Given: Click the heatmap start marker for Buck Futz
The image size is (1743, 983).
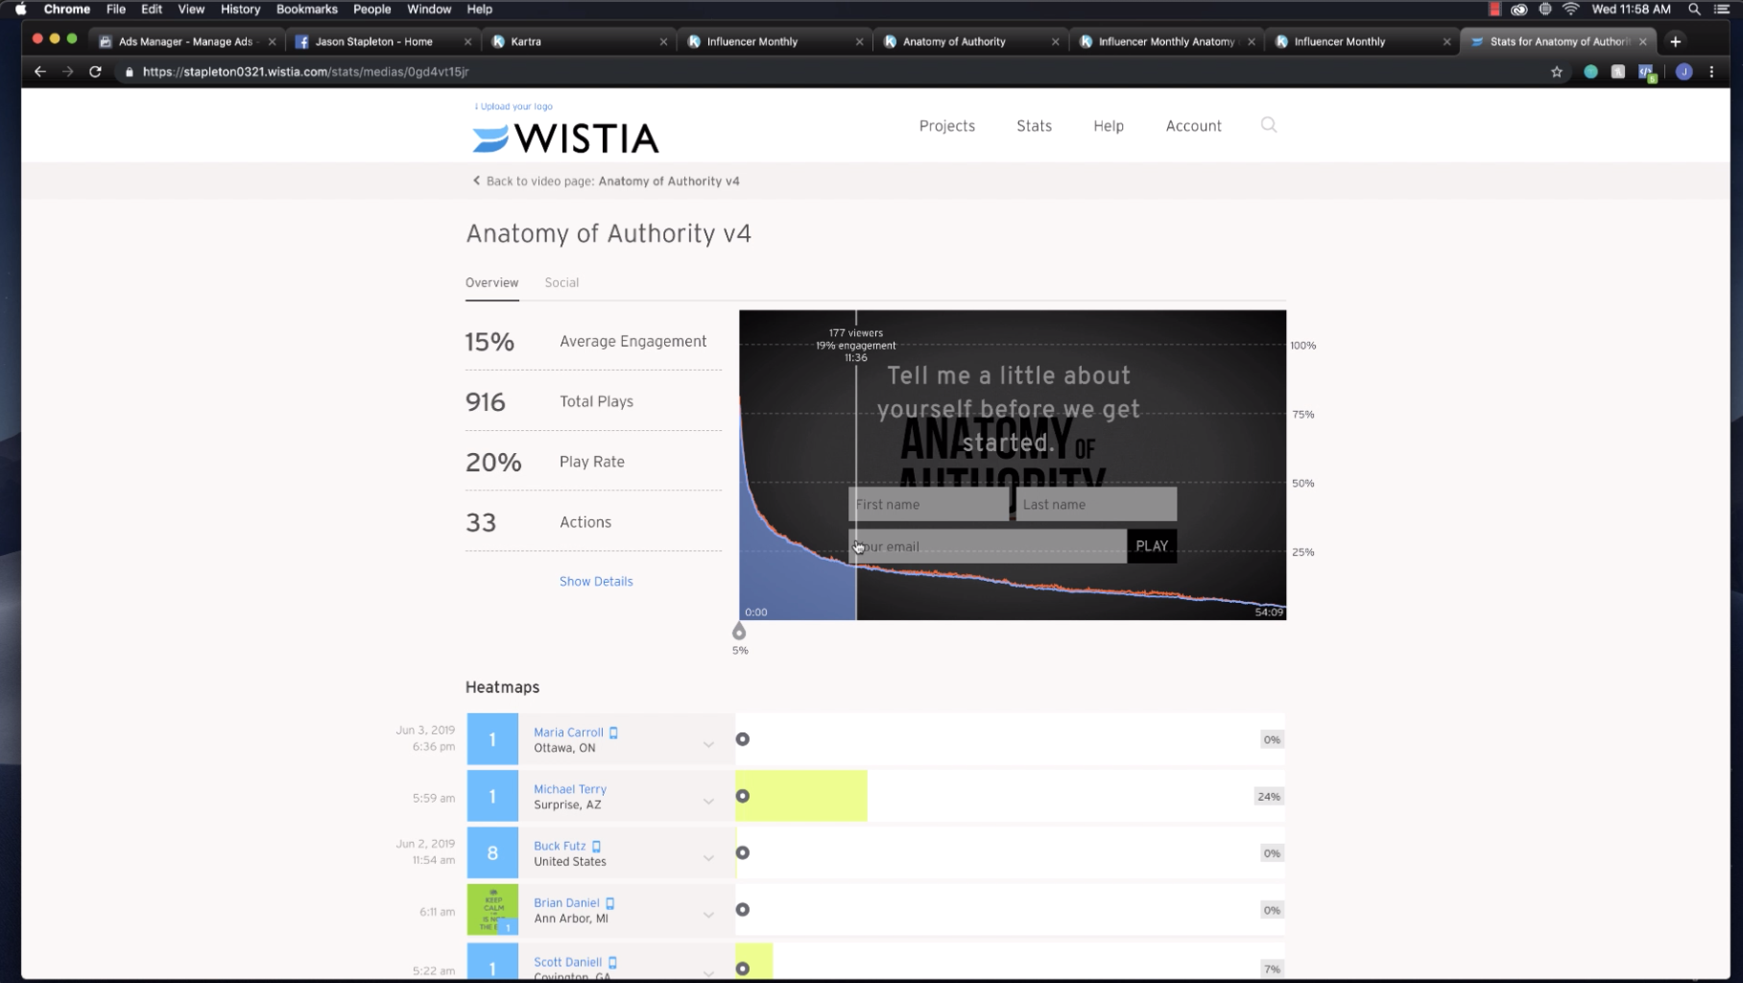Looking at the screenshot, I should click(743, 852).
